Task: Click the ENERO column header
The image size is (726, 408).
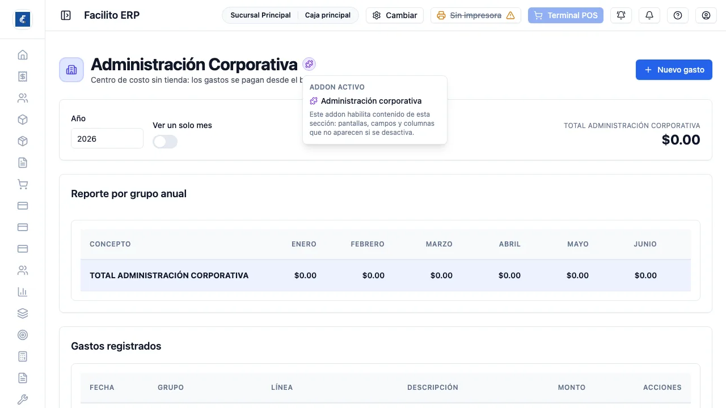Action: point(304,244)
